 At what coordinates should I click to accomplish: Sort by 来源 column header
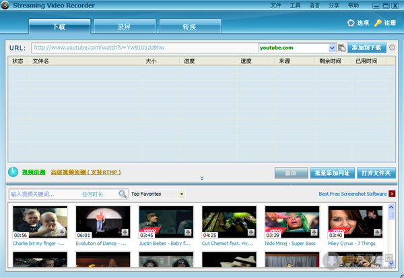pyautogui.click(x=296, y=61)
